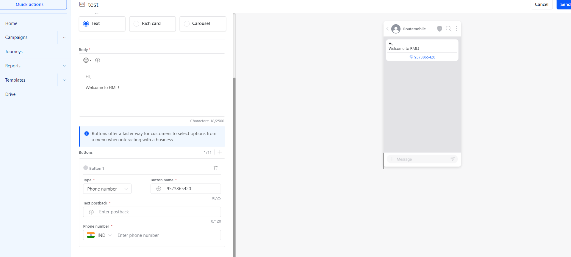Click plus-circle icon in Button name field
Image resolution: width=571 pixels, height=257 pixels.
[159, 189]
